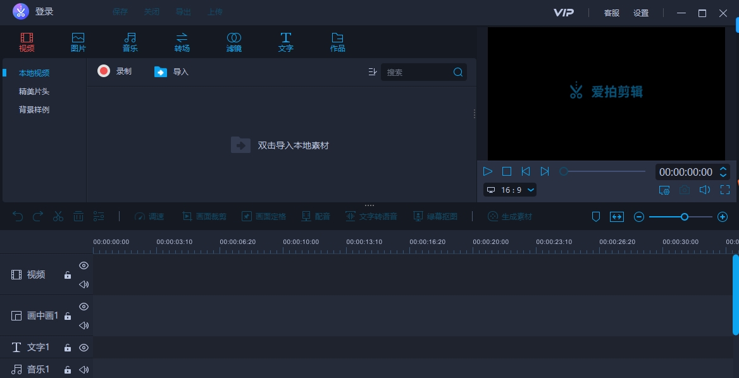Screen dimensions: 739x378
Task: Click the 文字转语音 text-to-speech tool
Action: (x=371, y=217)
